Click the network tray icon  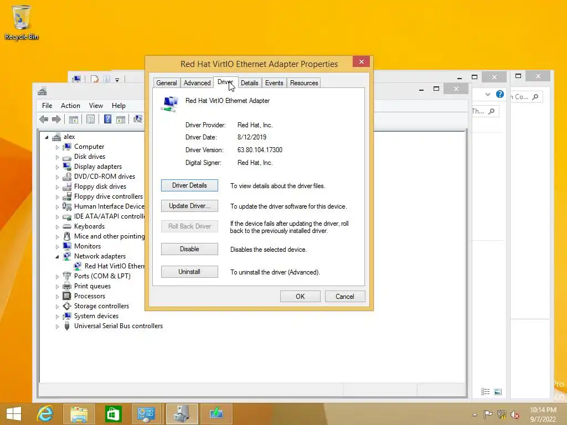point(501,414)
